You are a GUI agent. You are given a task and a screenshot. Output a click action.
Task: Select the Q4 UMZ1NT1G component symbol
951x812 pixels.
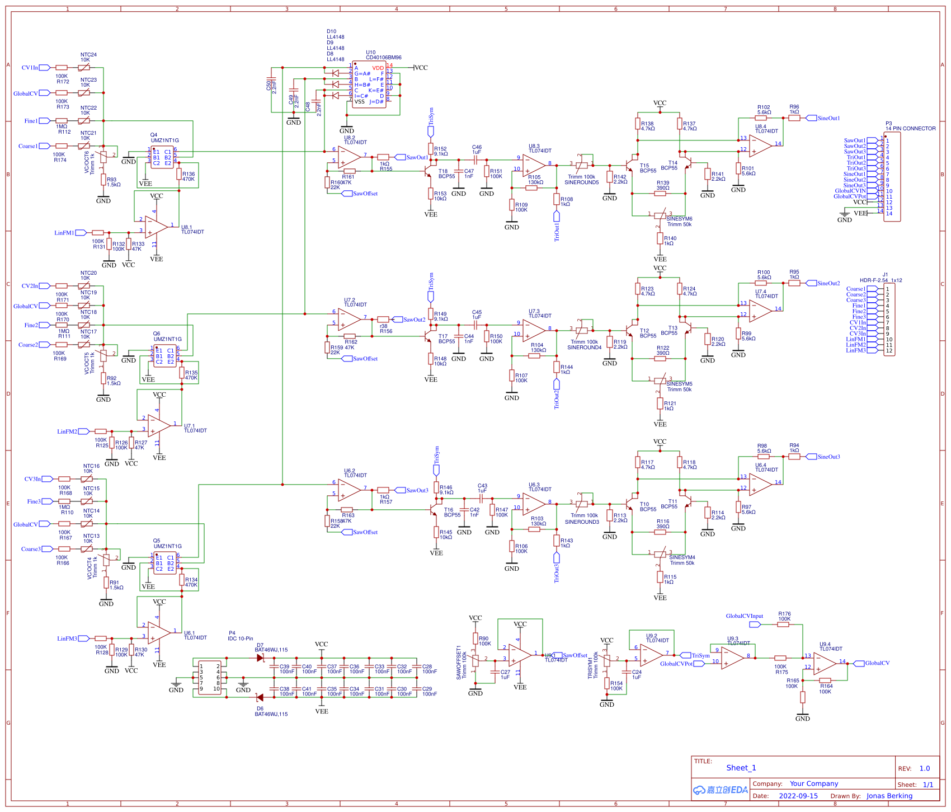[x=162, y=157]
